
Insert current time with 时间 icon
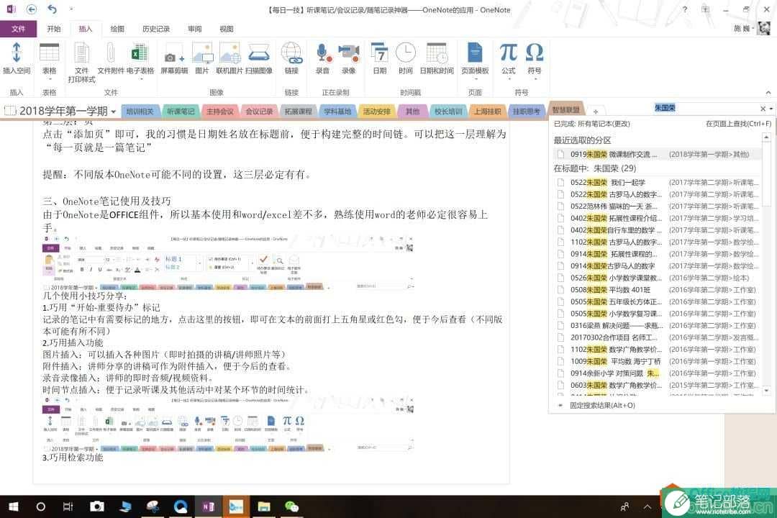405,53
